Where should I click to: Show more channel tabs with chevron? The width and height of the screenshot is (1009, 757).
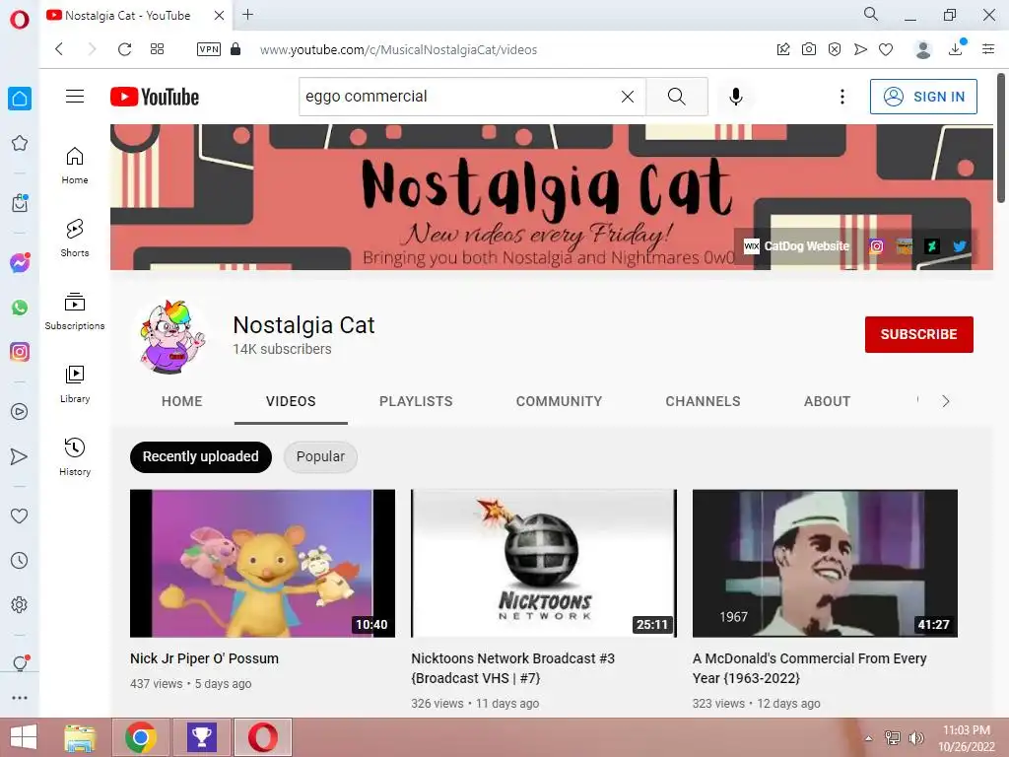click(x=945, y=402)
